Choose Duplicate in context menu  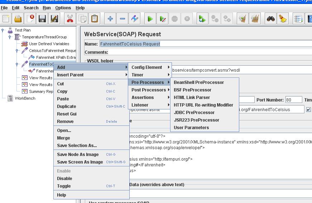pyautogui.click(x=92, y=107)
